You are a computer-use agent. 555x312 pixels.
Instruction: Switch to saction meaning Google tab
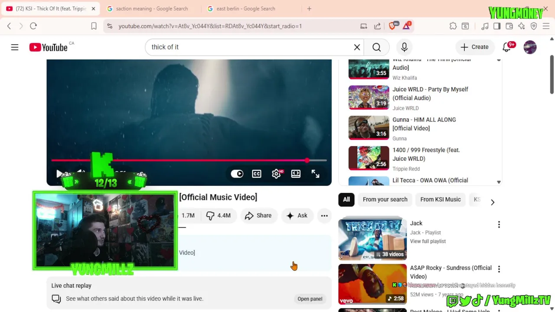coord(151,9)
